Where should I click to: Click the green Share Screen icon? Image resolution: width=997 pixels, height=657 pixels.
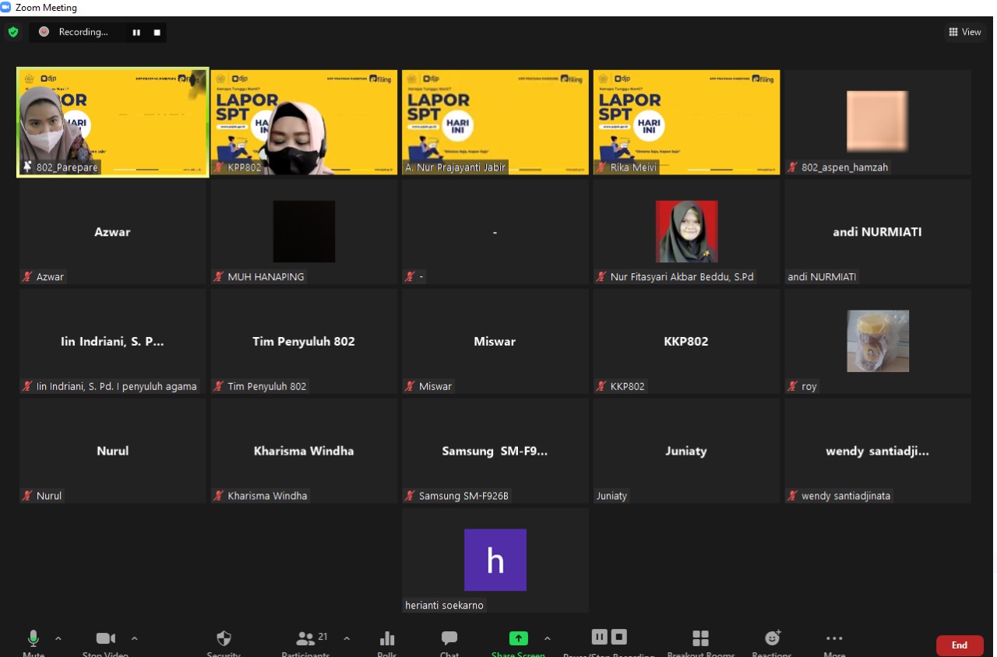(x=518, y=638)
